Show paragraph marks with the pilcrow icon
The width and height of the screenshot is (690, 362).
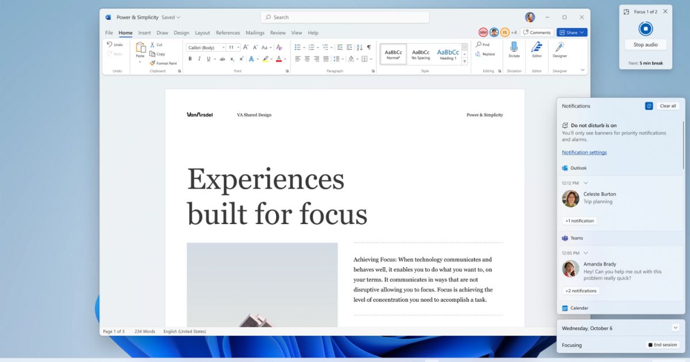[x=369, y=47]
